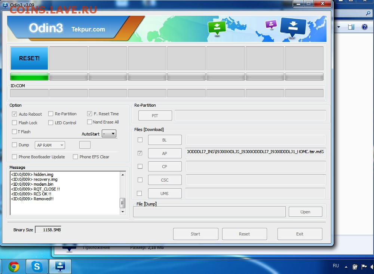
Task: Open Skype from the taskbar
Action: pyautogui.click(x=37, y=266)
